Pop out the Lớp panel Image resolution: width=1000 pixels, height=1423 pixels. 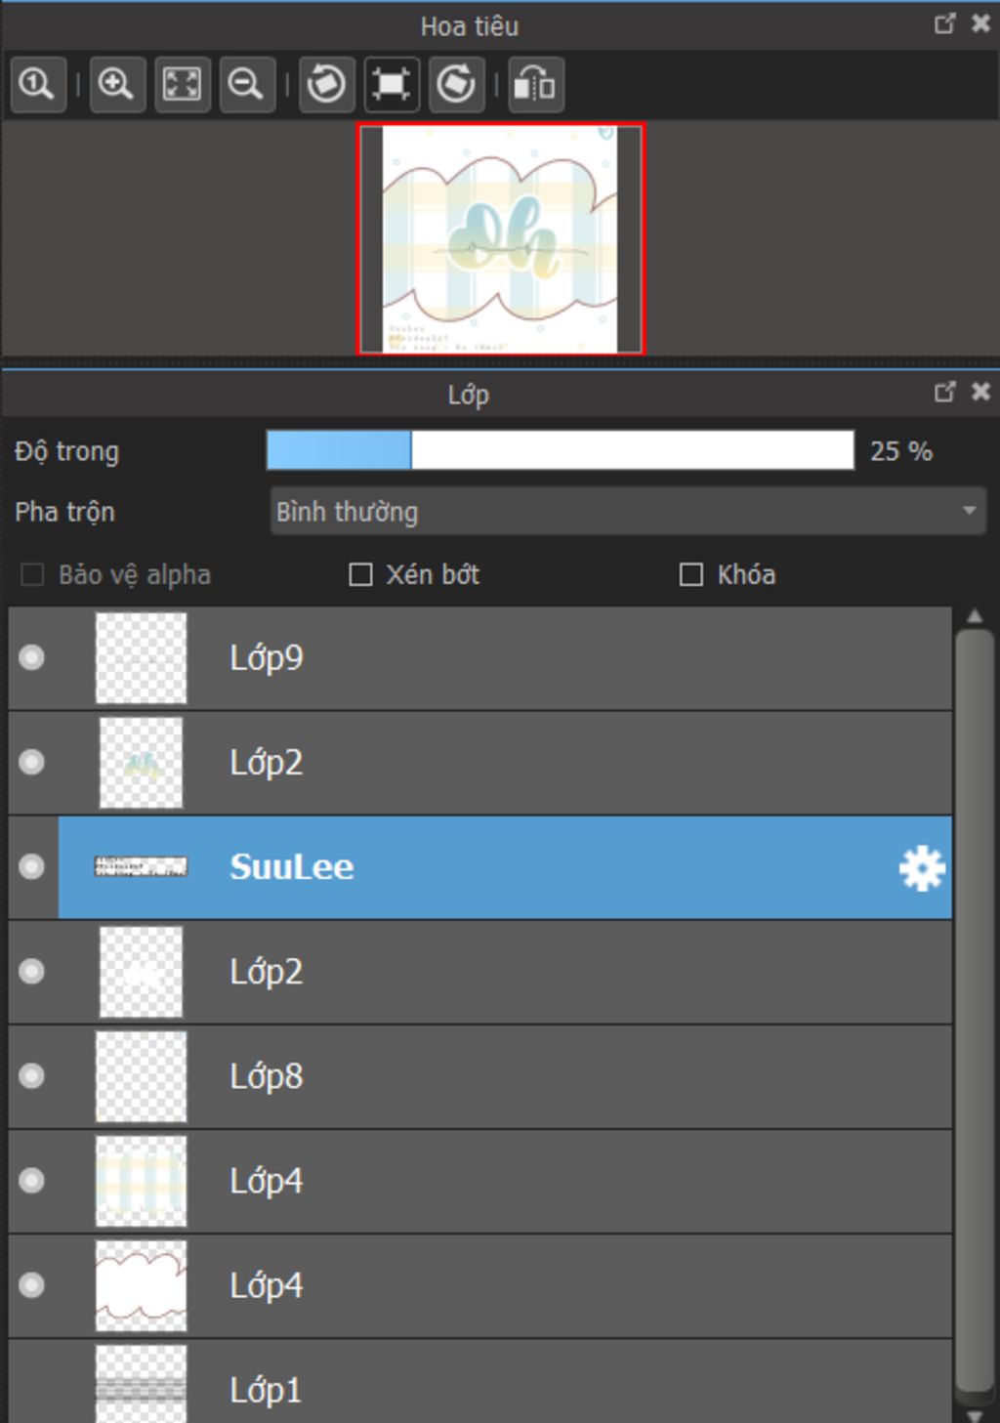pos(944,393)
